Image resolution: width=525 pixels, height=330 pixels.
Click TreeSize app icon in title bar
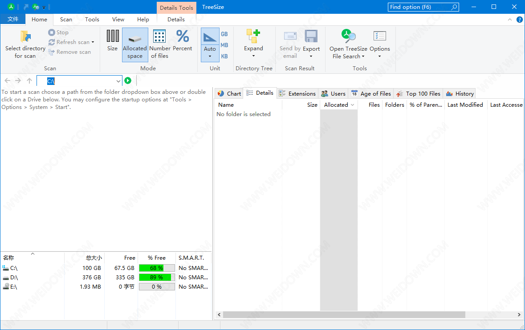(x=11, y=7)
